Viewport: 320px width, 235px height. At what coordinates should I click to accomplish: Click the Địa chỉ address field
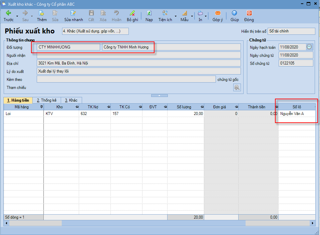(139, 63)
